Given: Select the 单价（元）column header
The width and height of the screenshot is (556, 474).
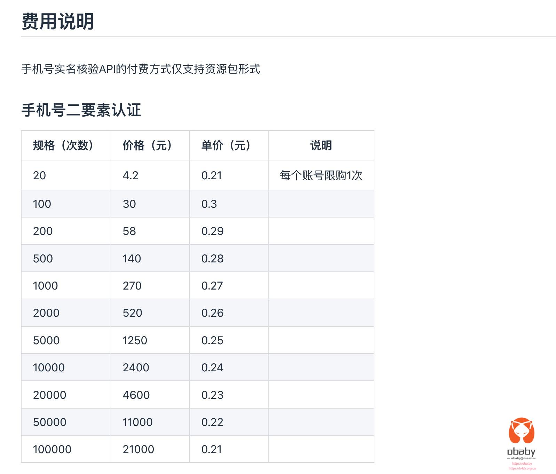Looking at the screenshot, I should pos(226,145).
